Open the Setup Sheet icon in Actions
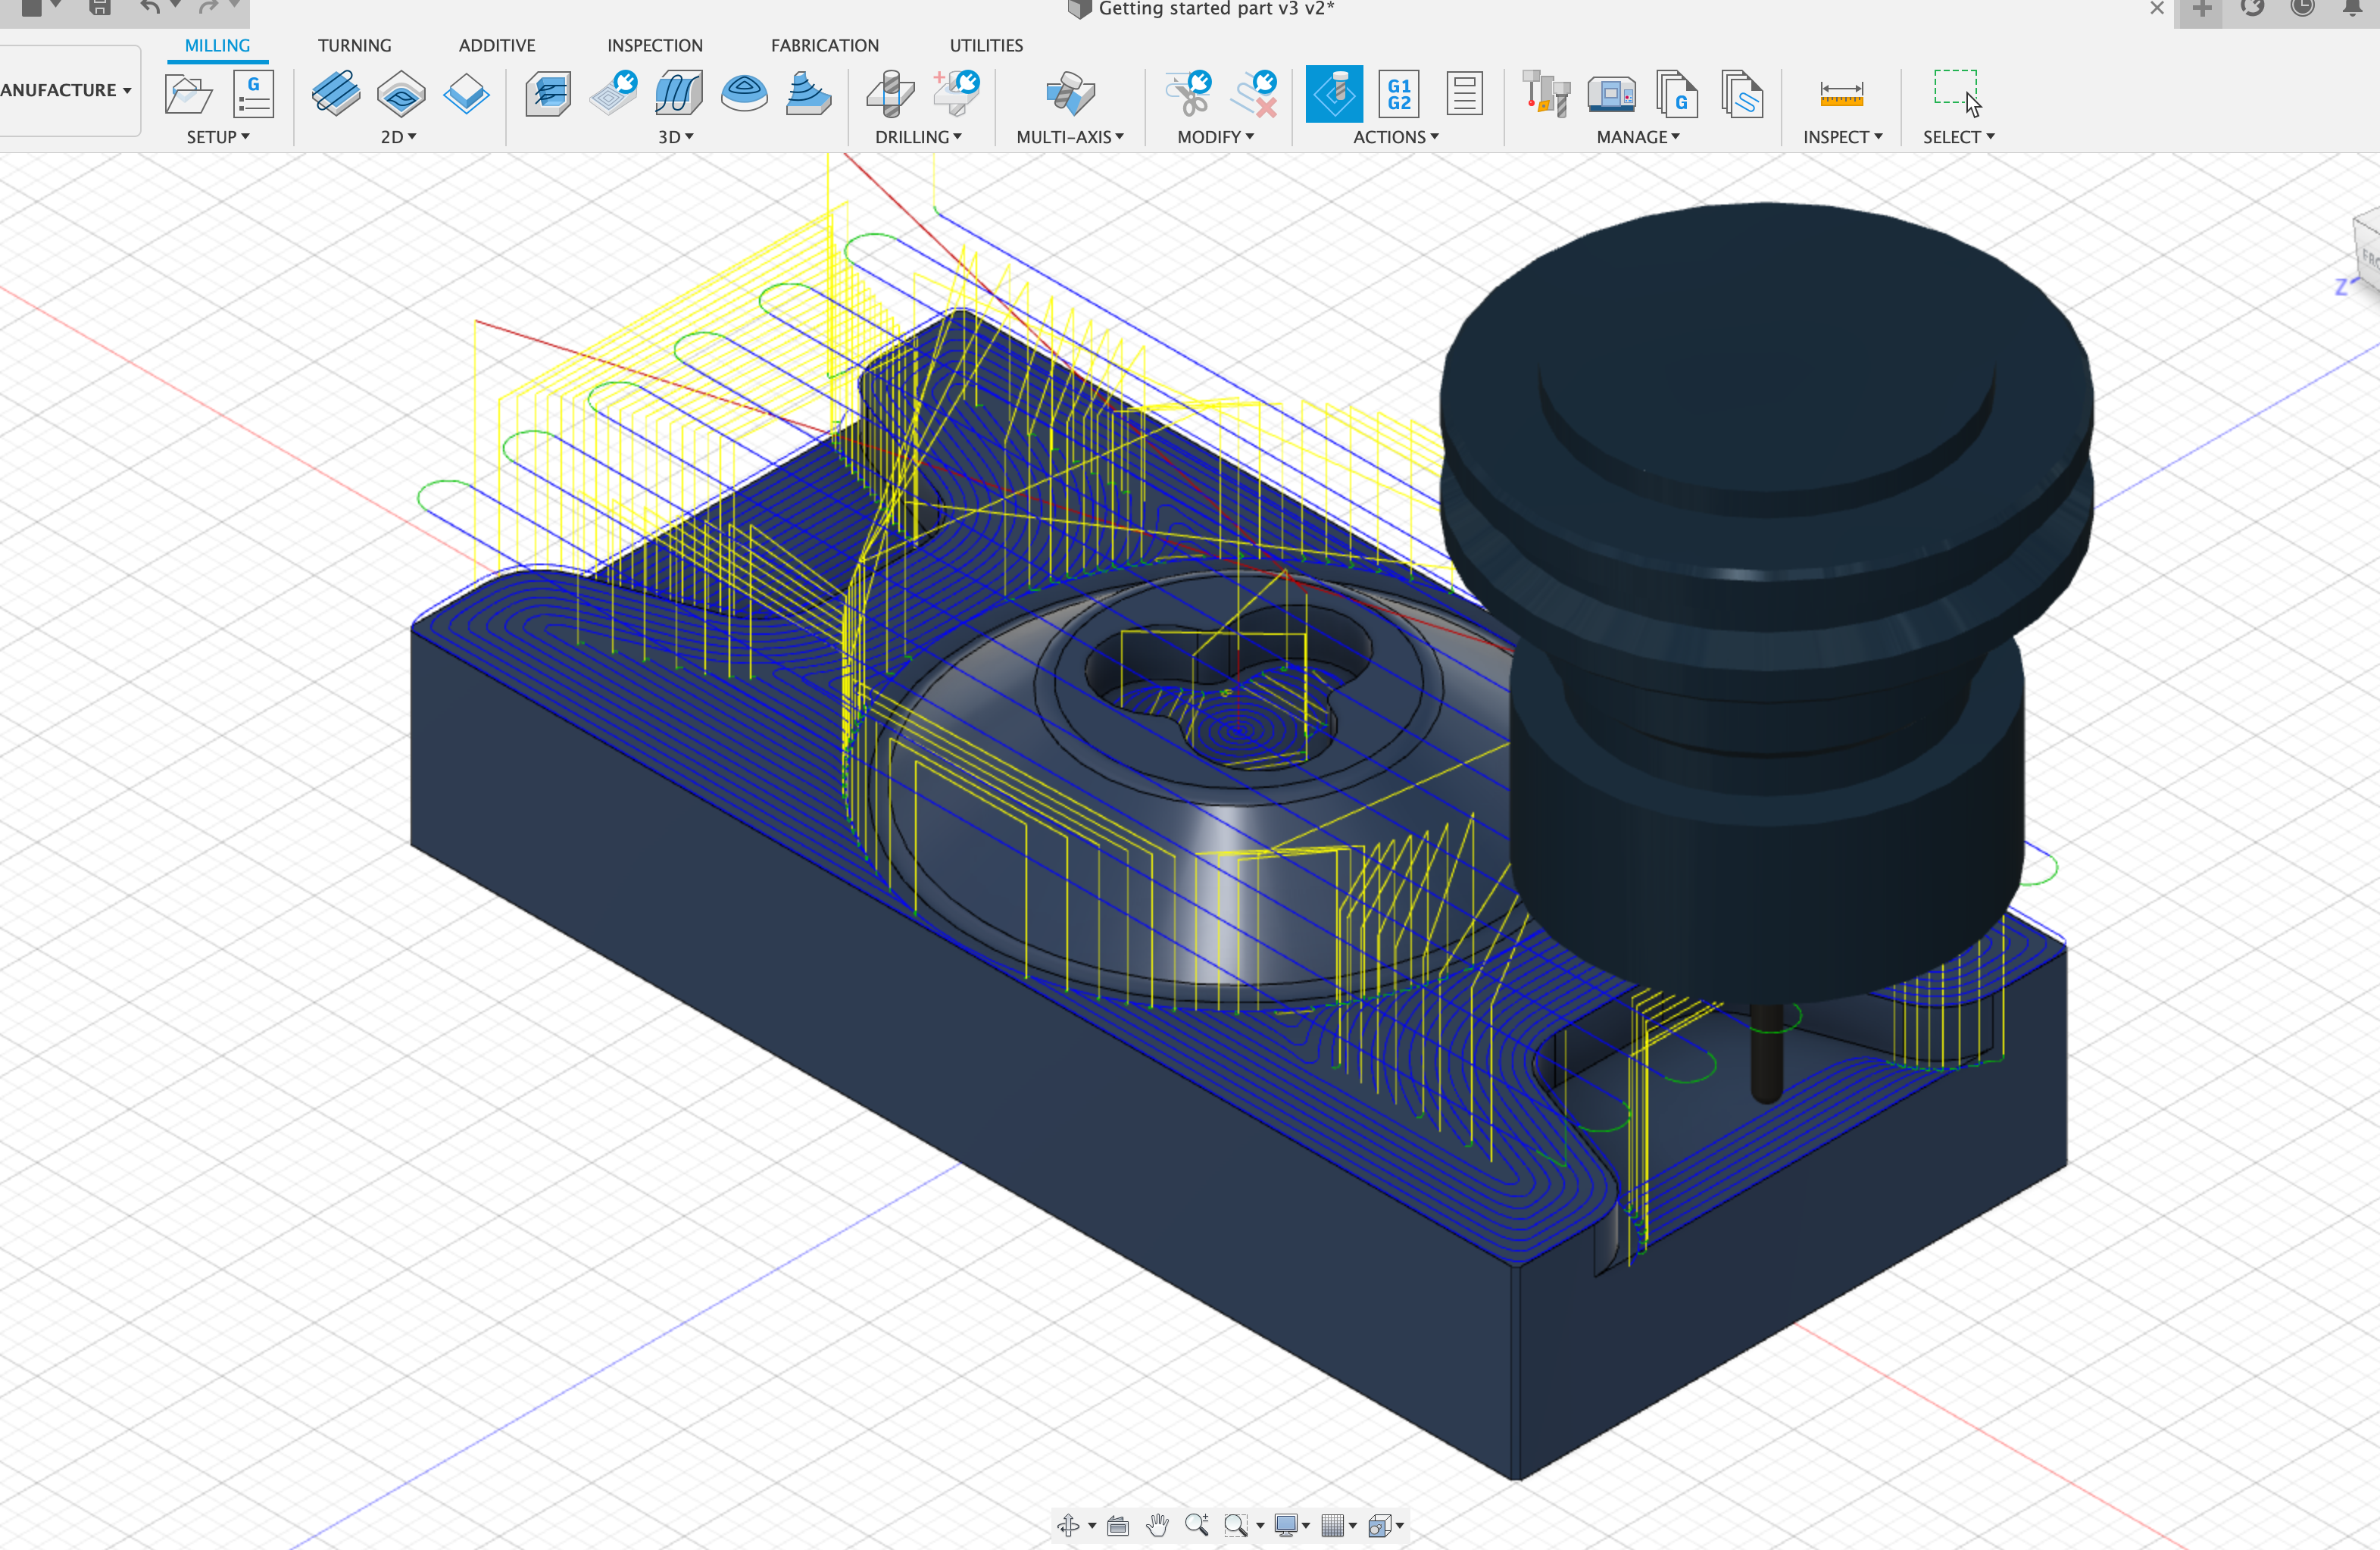This screenshot has width=2380, height=1550. [x=1464, y=94]
